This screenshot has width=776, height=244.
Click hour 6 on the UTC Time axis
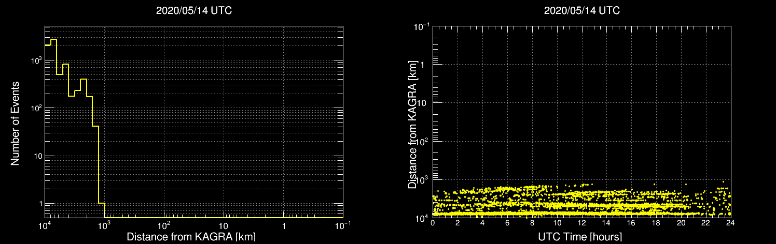click(507, 224)
